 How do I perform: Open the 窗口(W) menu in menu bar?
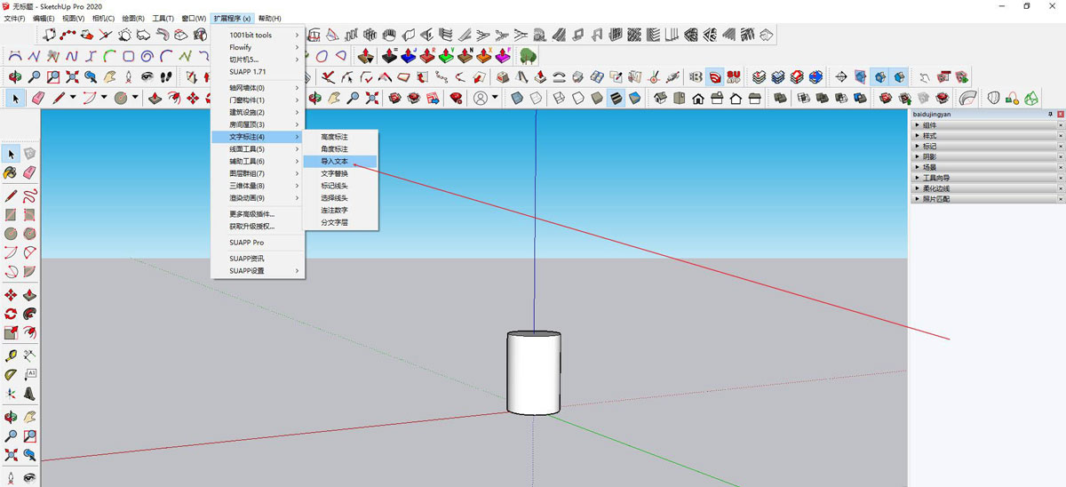point(194,18)
